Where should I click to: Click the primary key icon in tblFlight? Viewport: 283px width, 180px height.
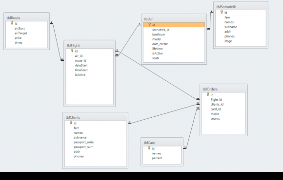72,51
